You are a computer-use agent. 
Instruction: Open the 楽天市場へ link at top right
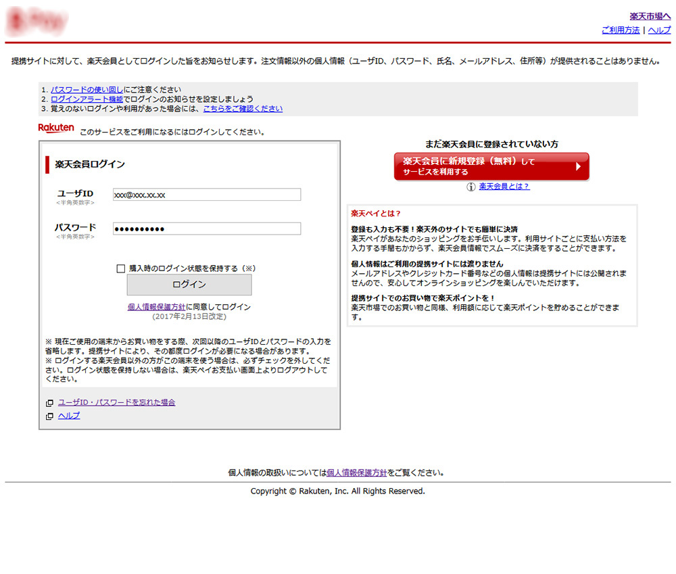(x=650, y=16)
